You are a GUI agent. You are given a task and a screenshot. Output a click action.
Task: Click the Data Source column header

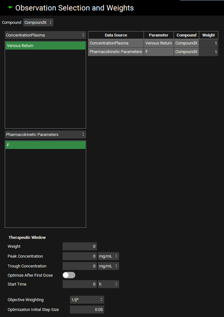point(116,35)
